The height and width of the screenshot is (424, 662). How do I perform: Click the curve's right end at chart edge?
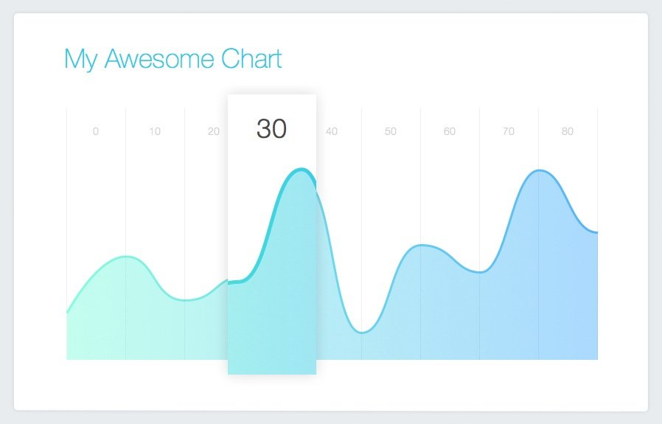pos(596,232)
